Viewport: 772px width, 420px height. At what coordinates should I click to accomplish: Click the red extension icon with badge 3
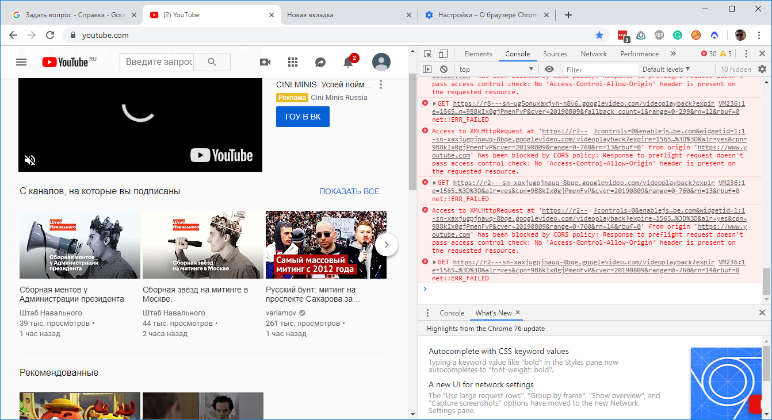623,36
